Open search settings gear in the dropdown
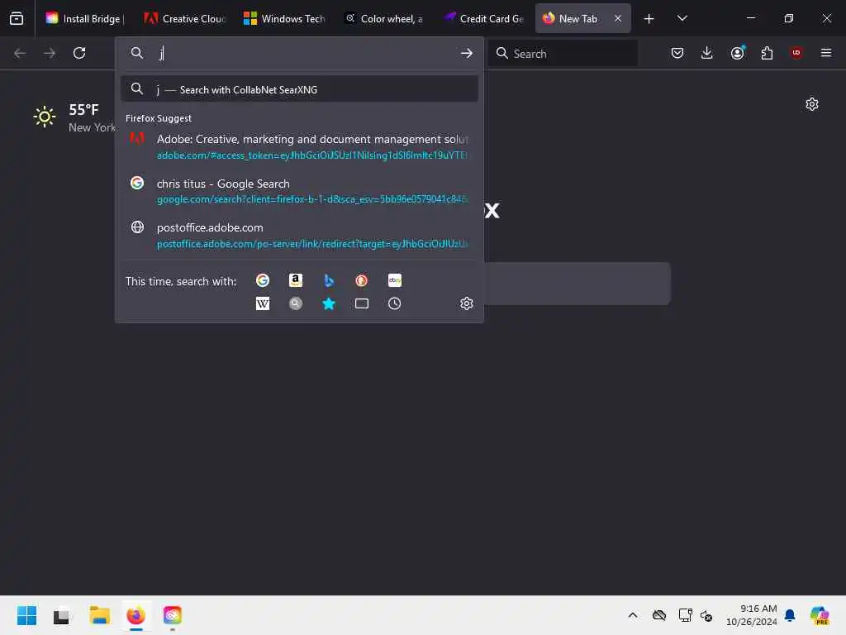The width and height of the screenshot is (846, 635). click(467, 303)
